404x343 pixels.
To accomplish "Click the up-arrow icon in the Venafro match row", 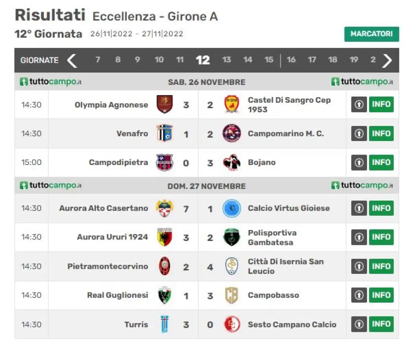I will pyautogui.click(x=359, y=134).
